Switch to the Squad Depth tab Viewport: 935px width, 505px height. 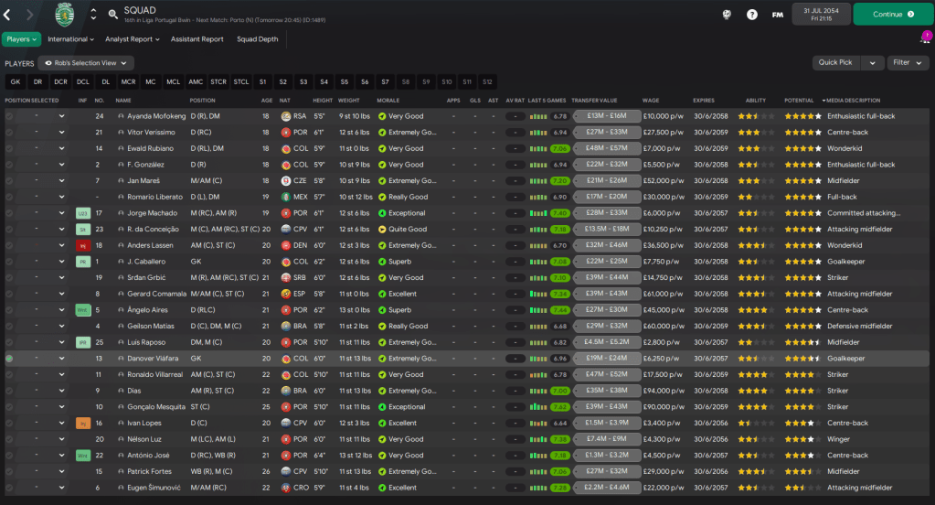pyautogui.click(x=257, y=39)
